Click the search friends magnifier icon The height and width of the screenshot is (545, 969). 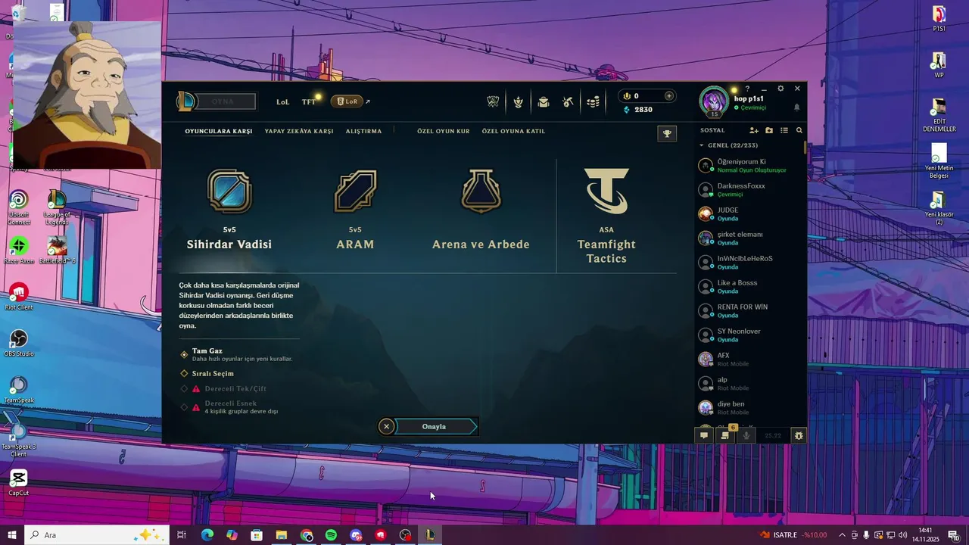tap(799, 131)
